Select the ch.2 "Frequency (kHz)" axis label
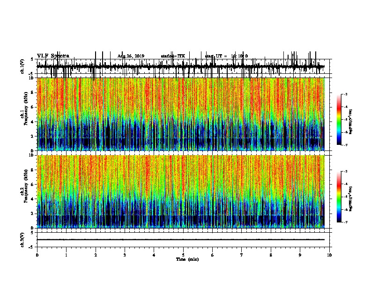Screen dimensions: 371x286 pos(26,186)
